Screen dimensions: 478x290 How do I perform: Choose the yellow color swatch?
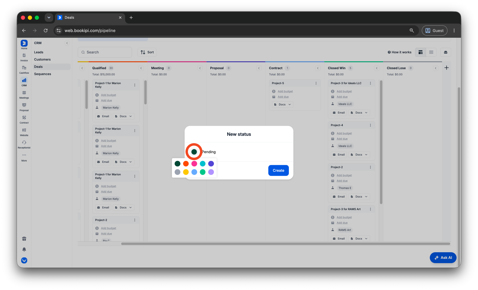[186, 172]
